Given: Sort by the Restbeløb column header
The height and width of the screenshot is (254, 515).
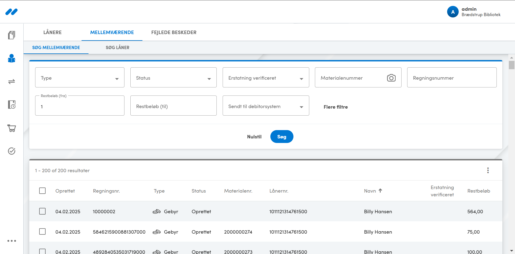Looking at the screenshot, I should pos(479,191).
